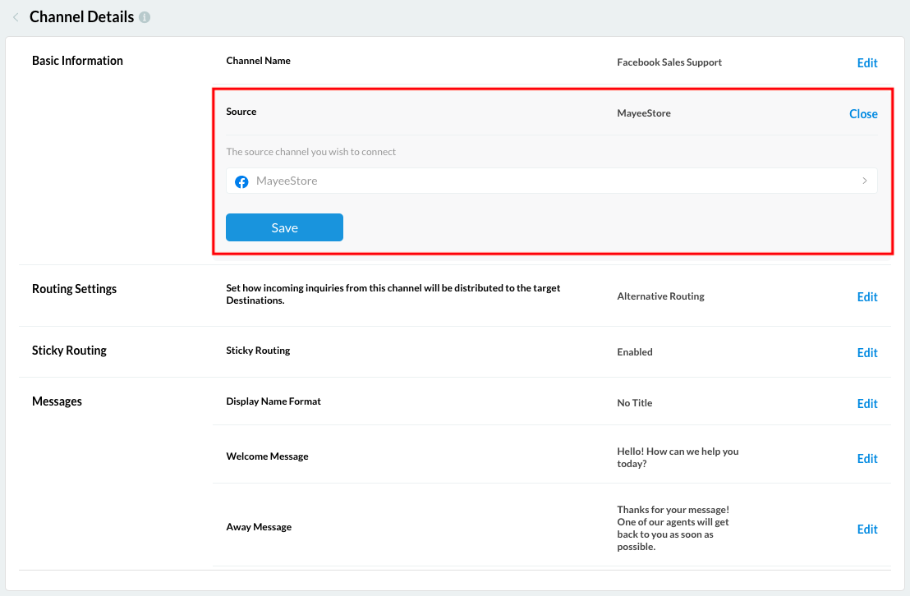The width and height of the screenshot is (910, 596).
Task: Click the Basic Information section heading
Action: (x=77, y=61)
